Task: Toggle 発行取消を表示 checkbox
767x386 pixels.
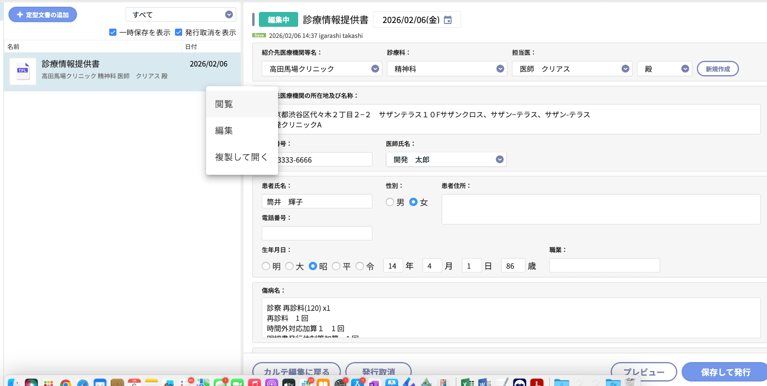Action: (x=179, y=33)
